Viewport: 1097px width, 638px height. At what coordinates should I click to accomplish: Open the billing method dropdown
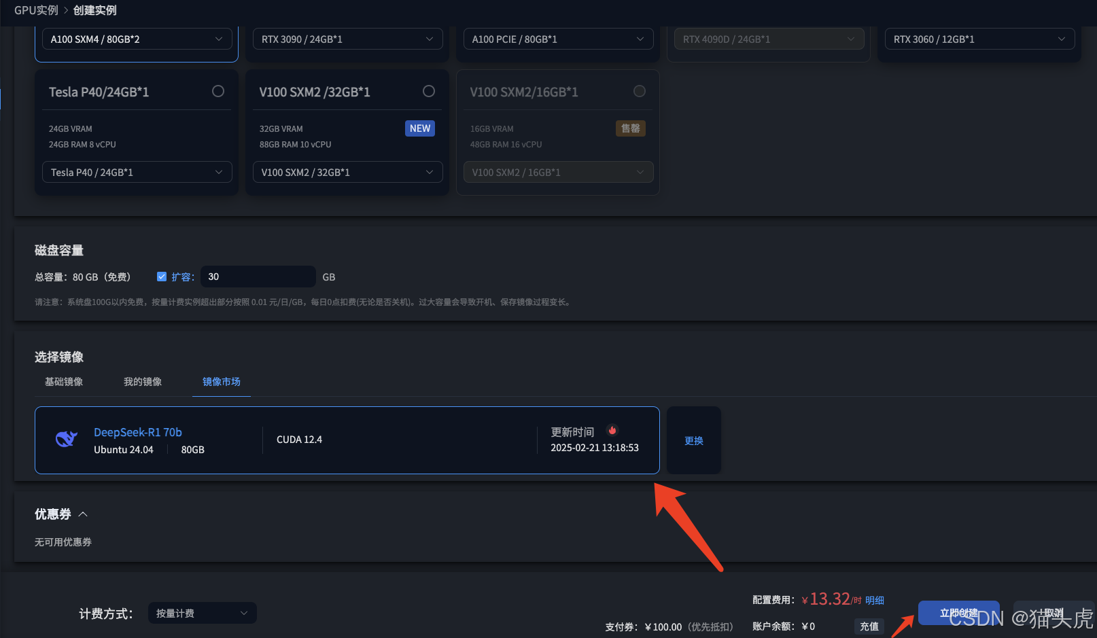[202, 613]
